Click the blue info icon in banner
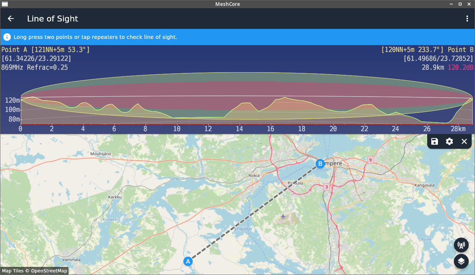The width and height of the screenshot is (475, 275). [7, 37]
